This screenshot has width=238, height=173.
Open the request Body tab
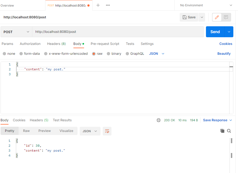tap(79, 44)
